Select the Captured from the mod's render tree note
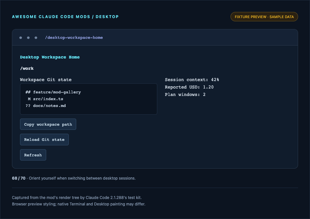 (x=77, y=198)
